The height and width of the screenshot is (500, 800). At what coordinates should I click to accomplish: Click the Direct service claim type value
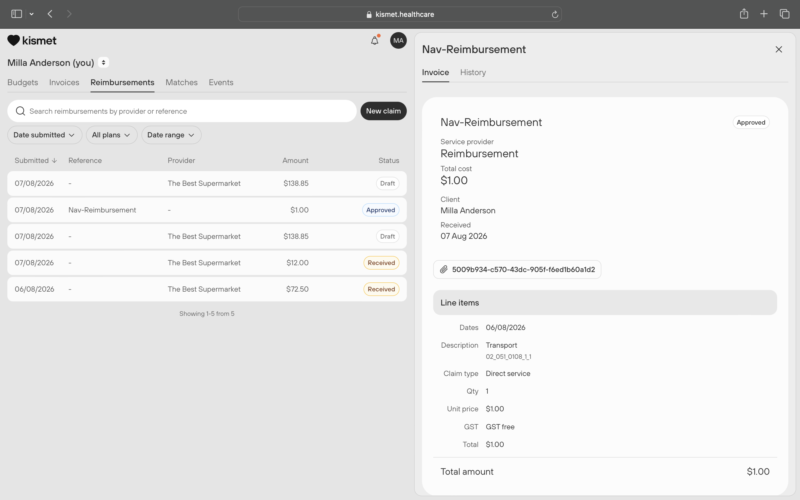508,373
